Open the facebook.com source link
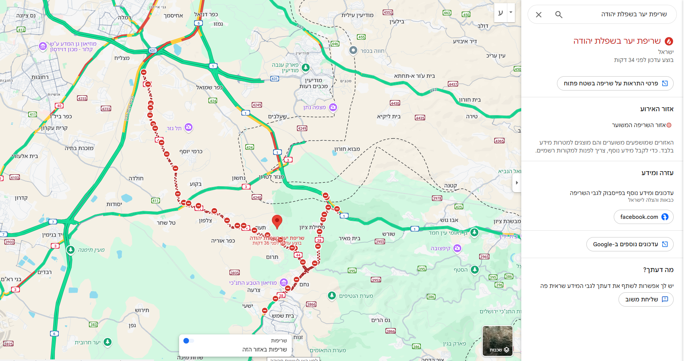684x361 pixels. (x=644, y=217)
